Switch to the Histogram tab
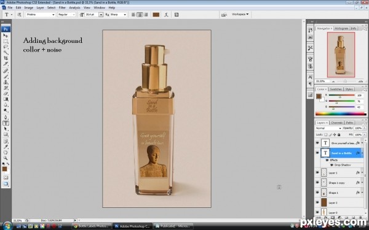The image size is (369, 230). (x=341, y=28)
